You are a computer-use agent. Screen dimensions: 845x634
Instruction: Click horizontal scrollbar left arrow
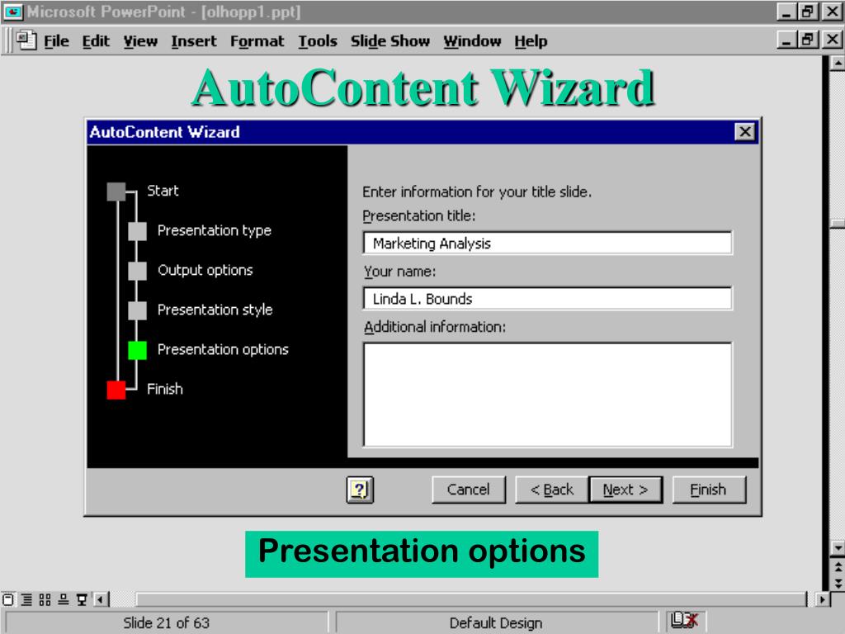click(101, 599)
